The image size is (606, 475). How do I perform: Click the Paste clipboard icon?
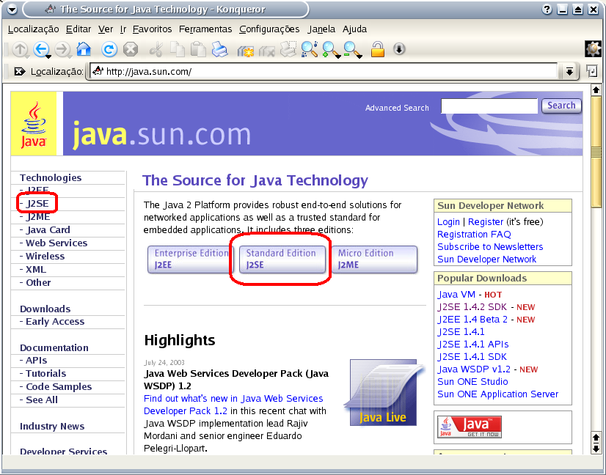point(199,49)
